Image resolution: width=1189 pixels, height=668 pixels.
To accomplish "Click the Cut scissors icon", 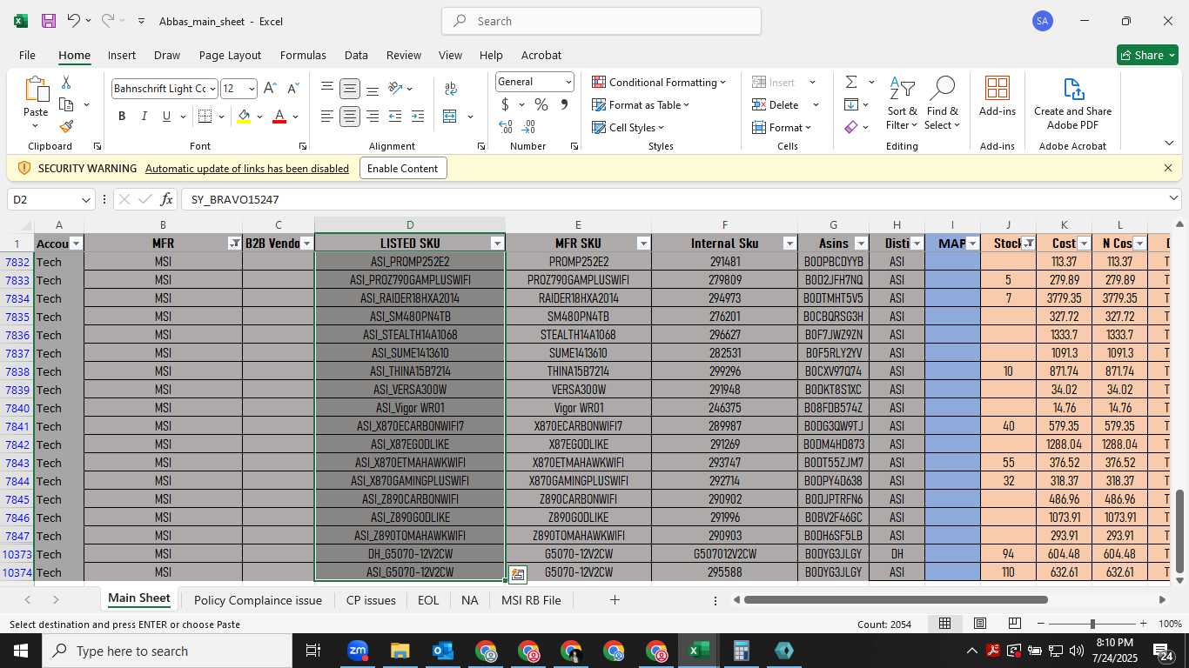I will click(x=66, y=83).
